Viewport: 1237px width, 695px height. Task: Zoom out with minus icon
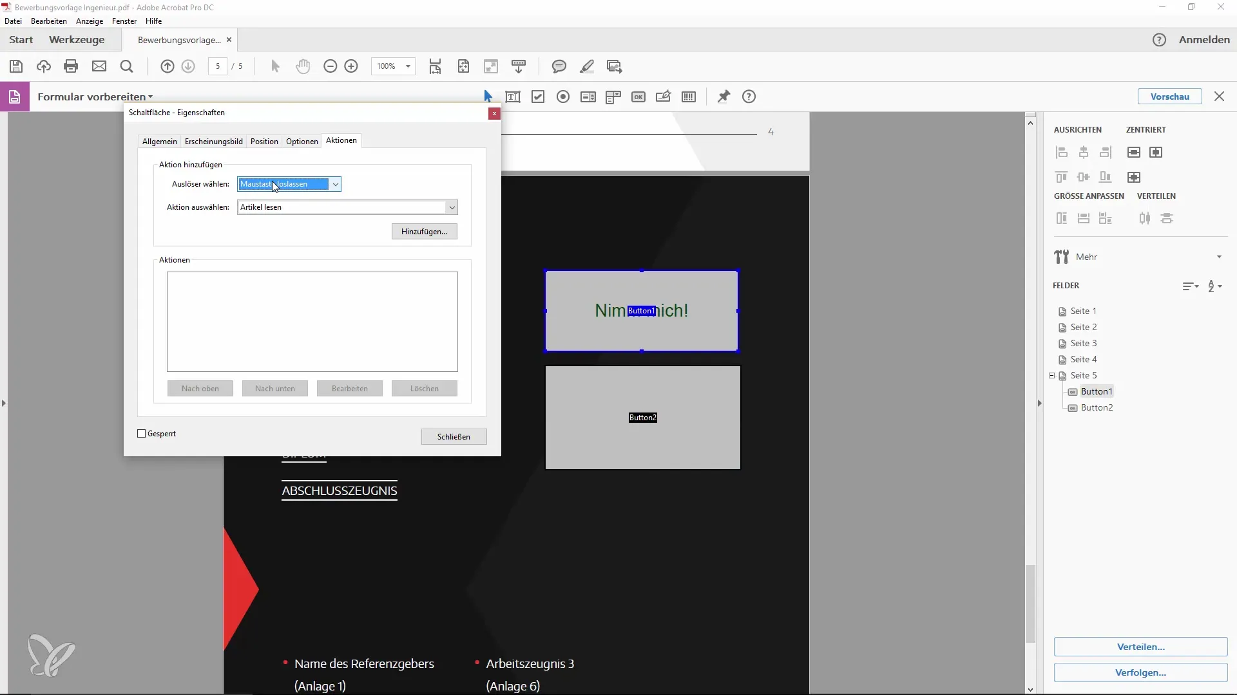click(x=330, y=66)
